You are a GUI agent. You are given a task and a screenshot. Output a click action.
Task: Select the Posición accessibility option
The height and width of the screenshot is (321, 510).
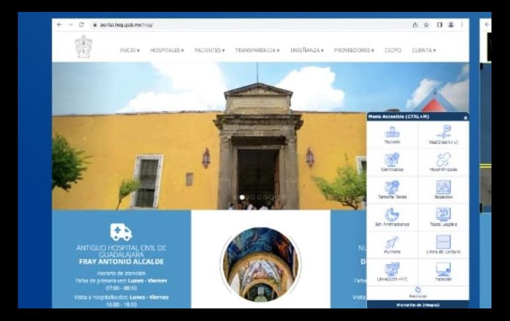coord(443,272)
